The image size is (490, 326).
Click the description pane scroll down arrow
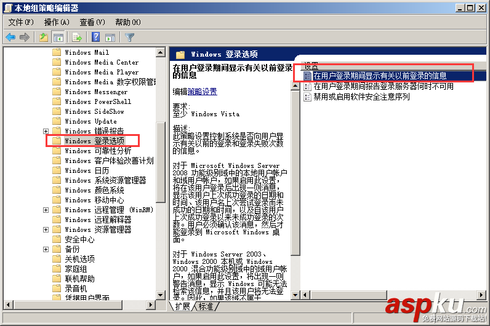[295, 295]
